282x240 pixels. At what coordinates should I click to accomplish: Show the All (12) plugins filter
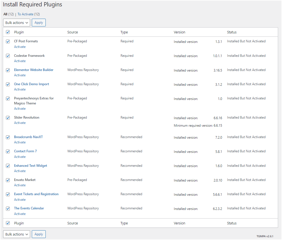tap(8, 14)
